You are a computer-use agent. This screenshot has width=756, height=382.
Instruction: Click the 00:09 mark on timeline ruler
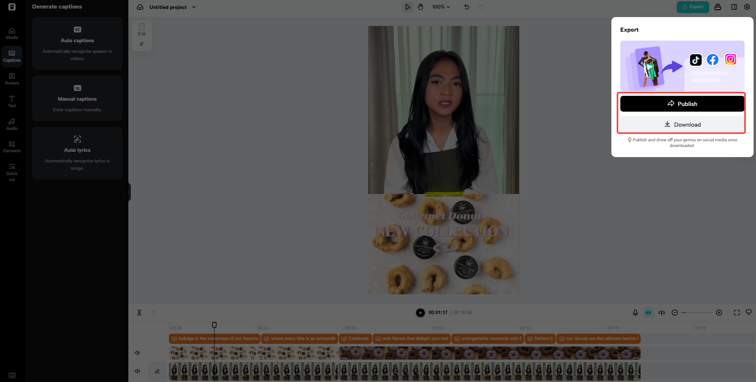point(438,328)
